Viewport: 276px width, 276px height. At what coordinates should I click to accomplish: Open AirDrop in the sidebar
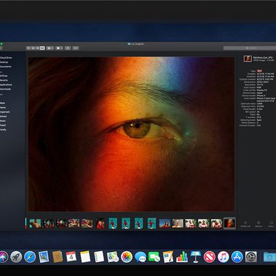tap(4, 76)
